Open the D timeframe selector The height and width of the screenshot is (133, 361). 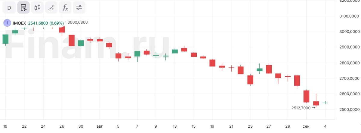9,8
